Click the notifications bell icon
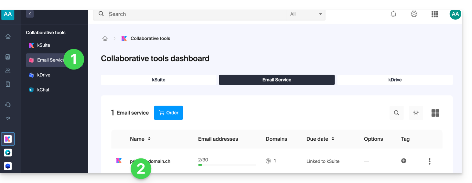 [393, 14]
